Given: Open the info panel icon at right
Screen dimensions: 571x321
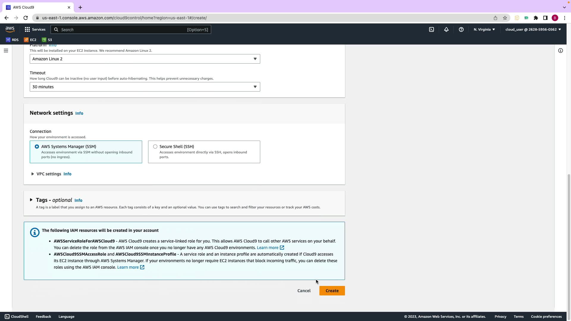Looking at the screenshot, I should pos(561,51).
